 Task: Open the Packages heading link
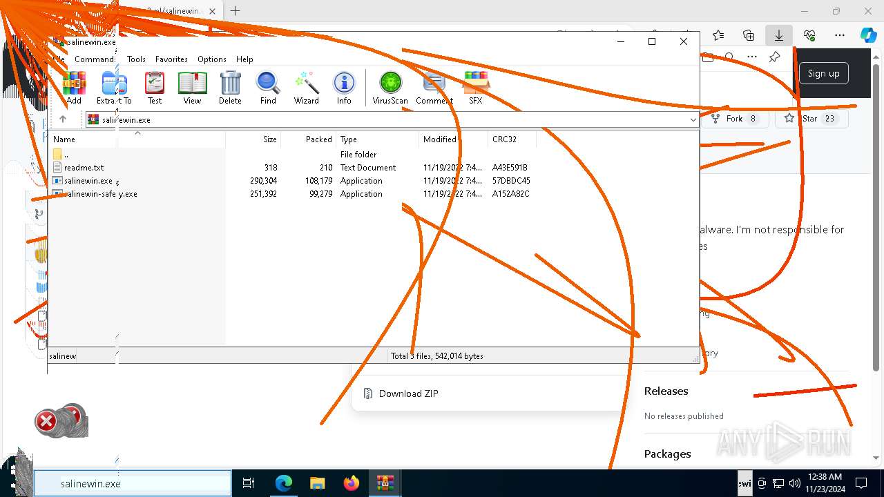tap(667, 454)
